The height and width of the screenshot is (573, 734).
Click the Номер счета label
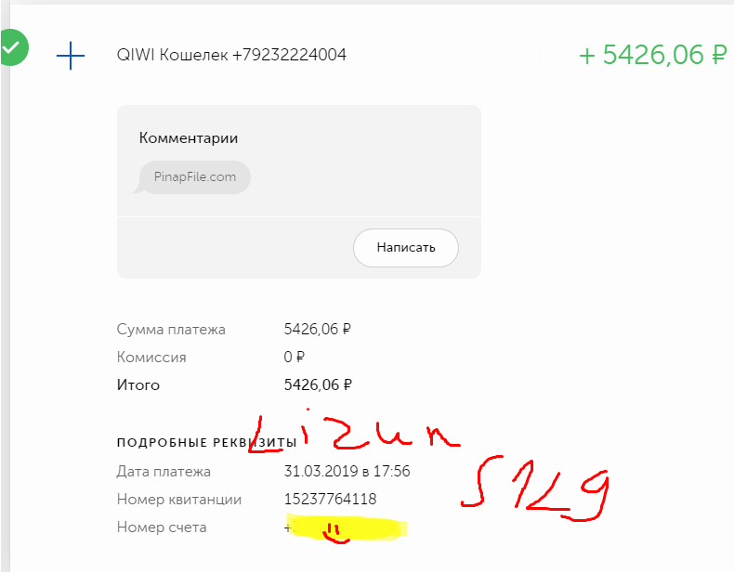(162, 527)
